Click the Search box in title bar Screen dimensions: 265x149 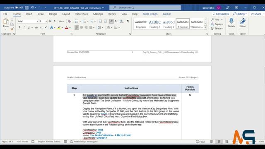click(x=145, y=7)
